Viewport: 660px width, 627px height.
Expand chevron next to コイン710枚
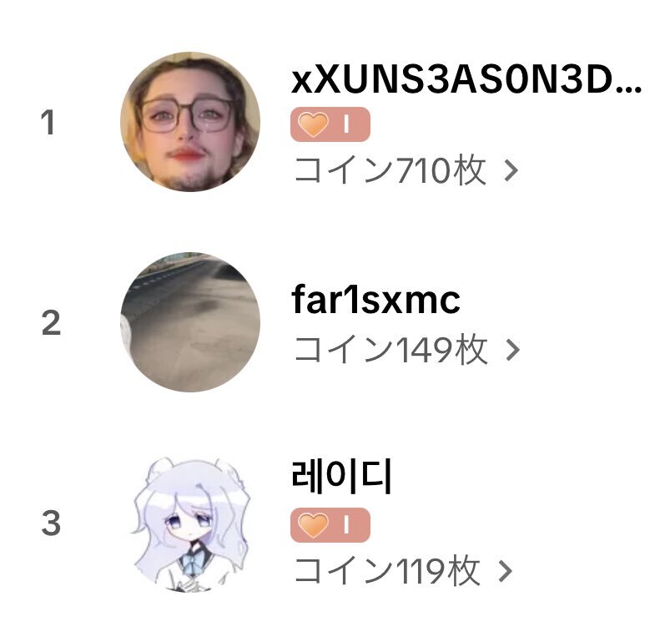click(511, 171)
